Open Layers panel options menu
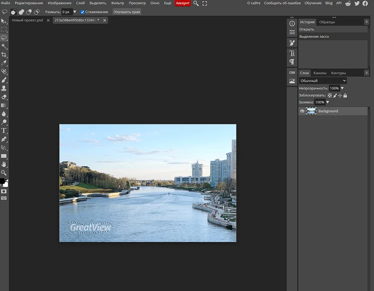Image resolution: width=374 pixels, height=291 pixels. pyautogui.click(x=367, y=73)
